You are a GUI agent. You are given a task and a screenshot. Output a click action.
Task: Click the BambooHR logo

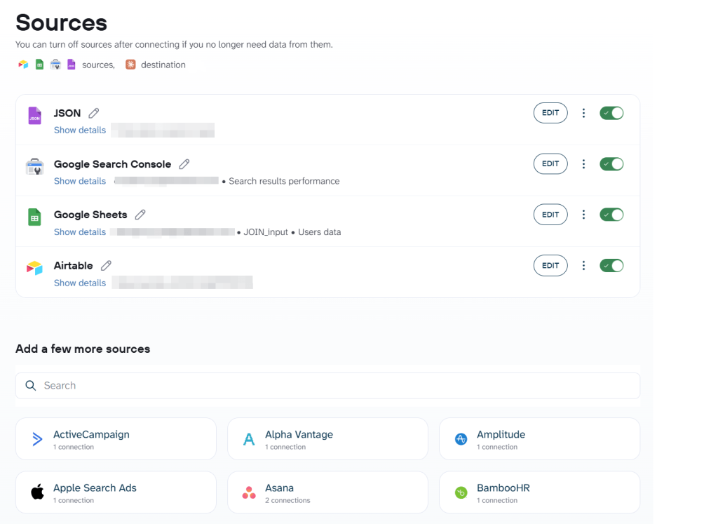[x=461, y=493]
